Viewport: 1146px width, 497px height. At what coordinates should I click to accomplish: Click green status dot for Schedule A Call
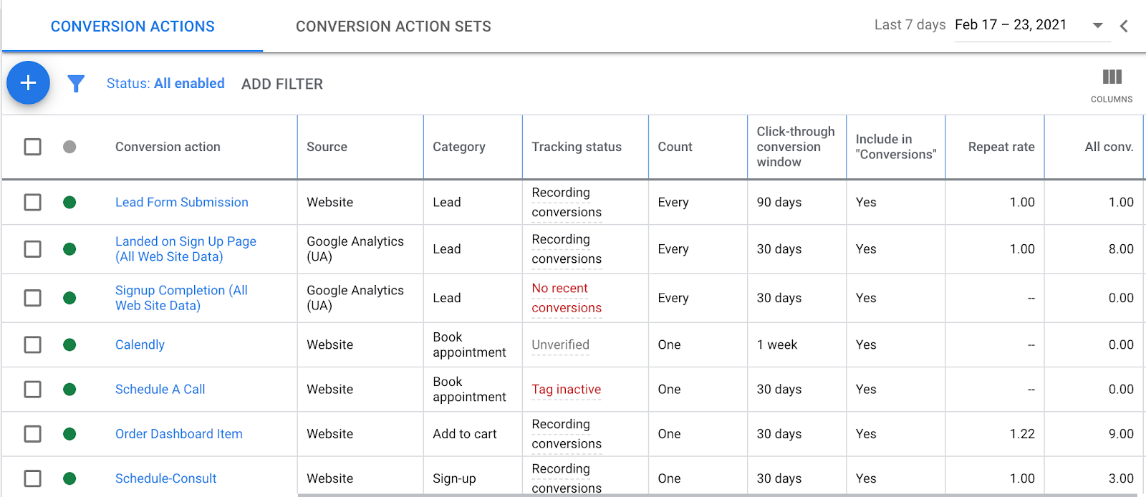pyautogui.click(x=69, y=390)
